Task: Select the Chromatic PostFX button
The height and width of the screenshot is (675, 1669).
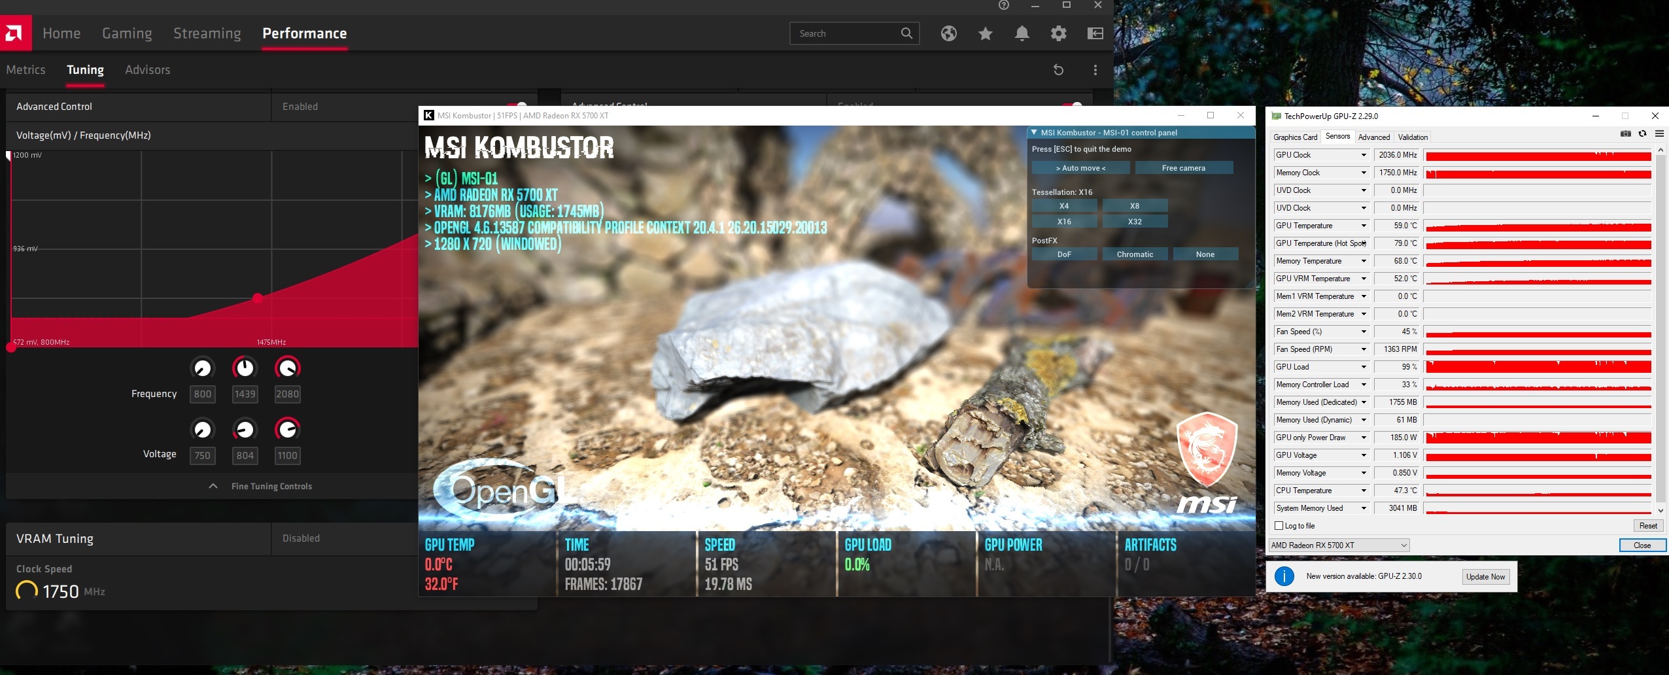Action: point(1135,254)
